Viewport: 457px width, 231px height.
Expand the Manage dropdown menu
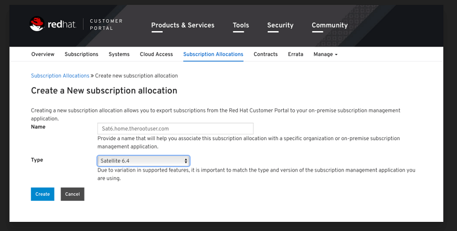(325, 54)
